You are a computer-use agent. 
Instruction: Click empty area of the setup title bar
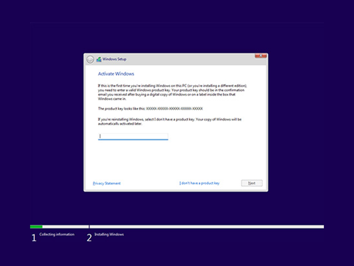[190, 59]
